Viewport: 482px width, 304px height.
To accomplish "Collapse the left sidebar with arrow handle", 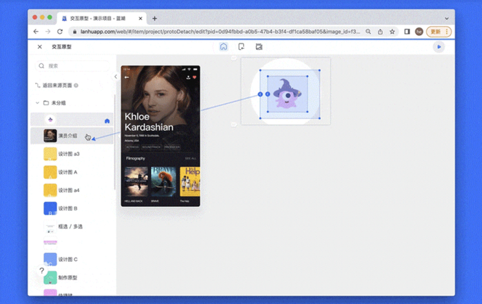I will click(116, 77).
